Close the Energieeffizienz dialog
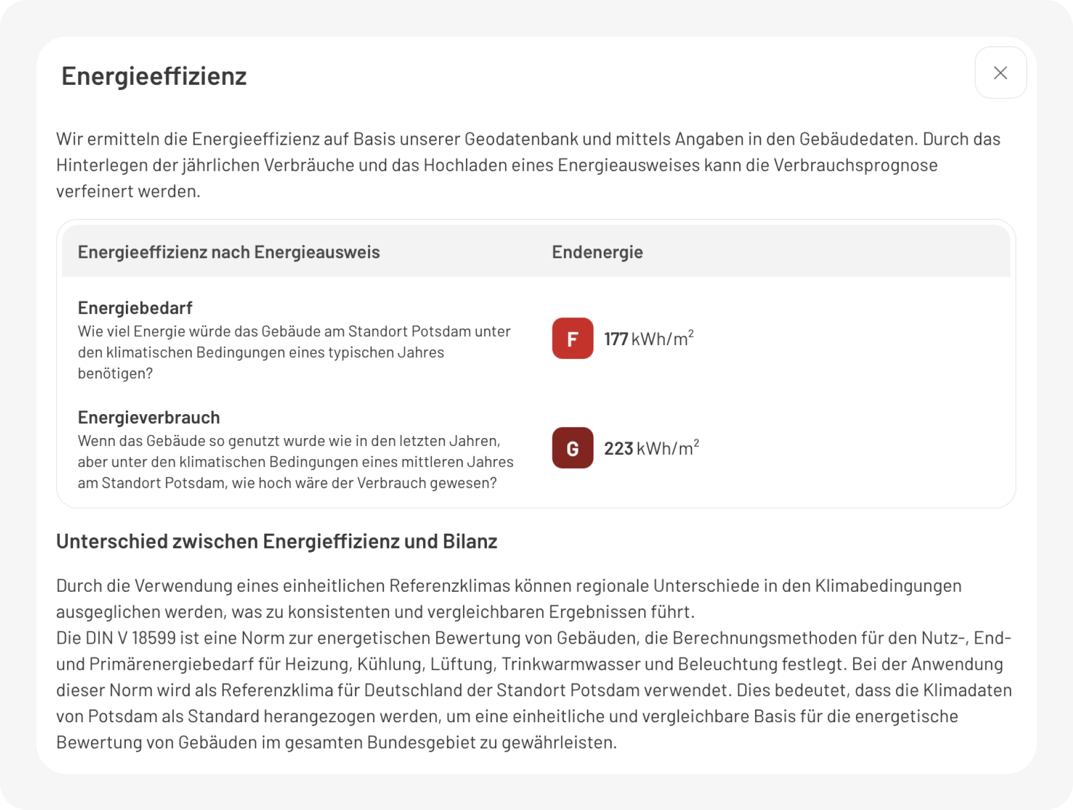This screenshot has width=1073, height=810. pyautogui.click(x=1000, y=73)
